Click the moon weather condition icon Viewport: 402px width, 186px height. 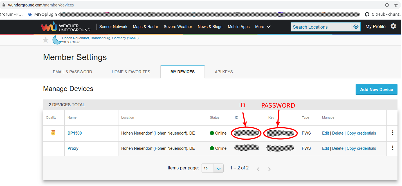pos(57,40)
